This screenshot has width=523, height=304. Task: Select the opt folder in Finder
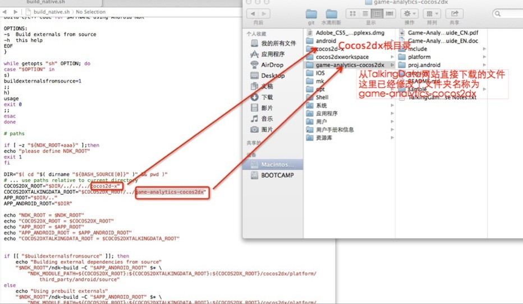[349, 89]
